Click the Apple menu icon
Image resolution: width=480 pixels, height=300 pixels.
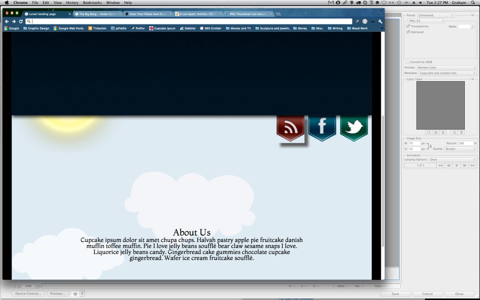(x=7, y=3)
